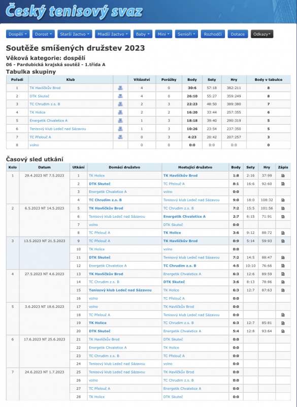The image size is (297, 407).
Task: Select the date 29.4.2023 NT 7.5.2023
Action: click(44, 176)
